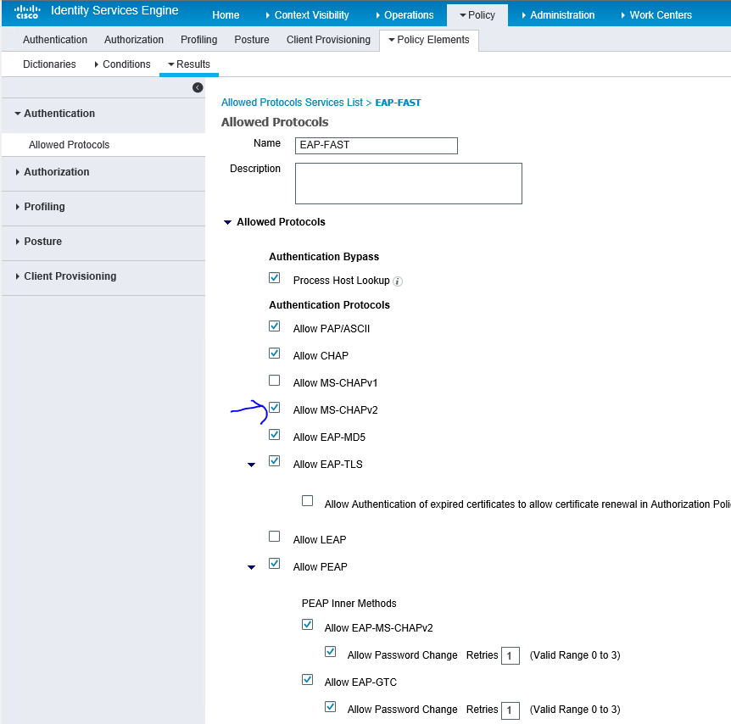Disable Allow EAP-MD5
This screenshot has height=724, width=731.
(275, 435)
